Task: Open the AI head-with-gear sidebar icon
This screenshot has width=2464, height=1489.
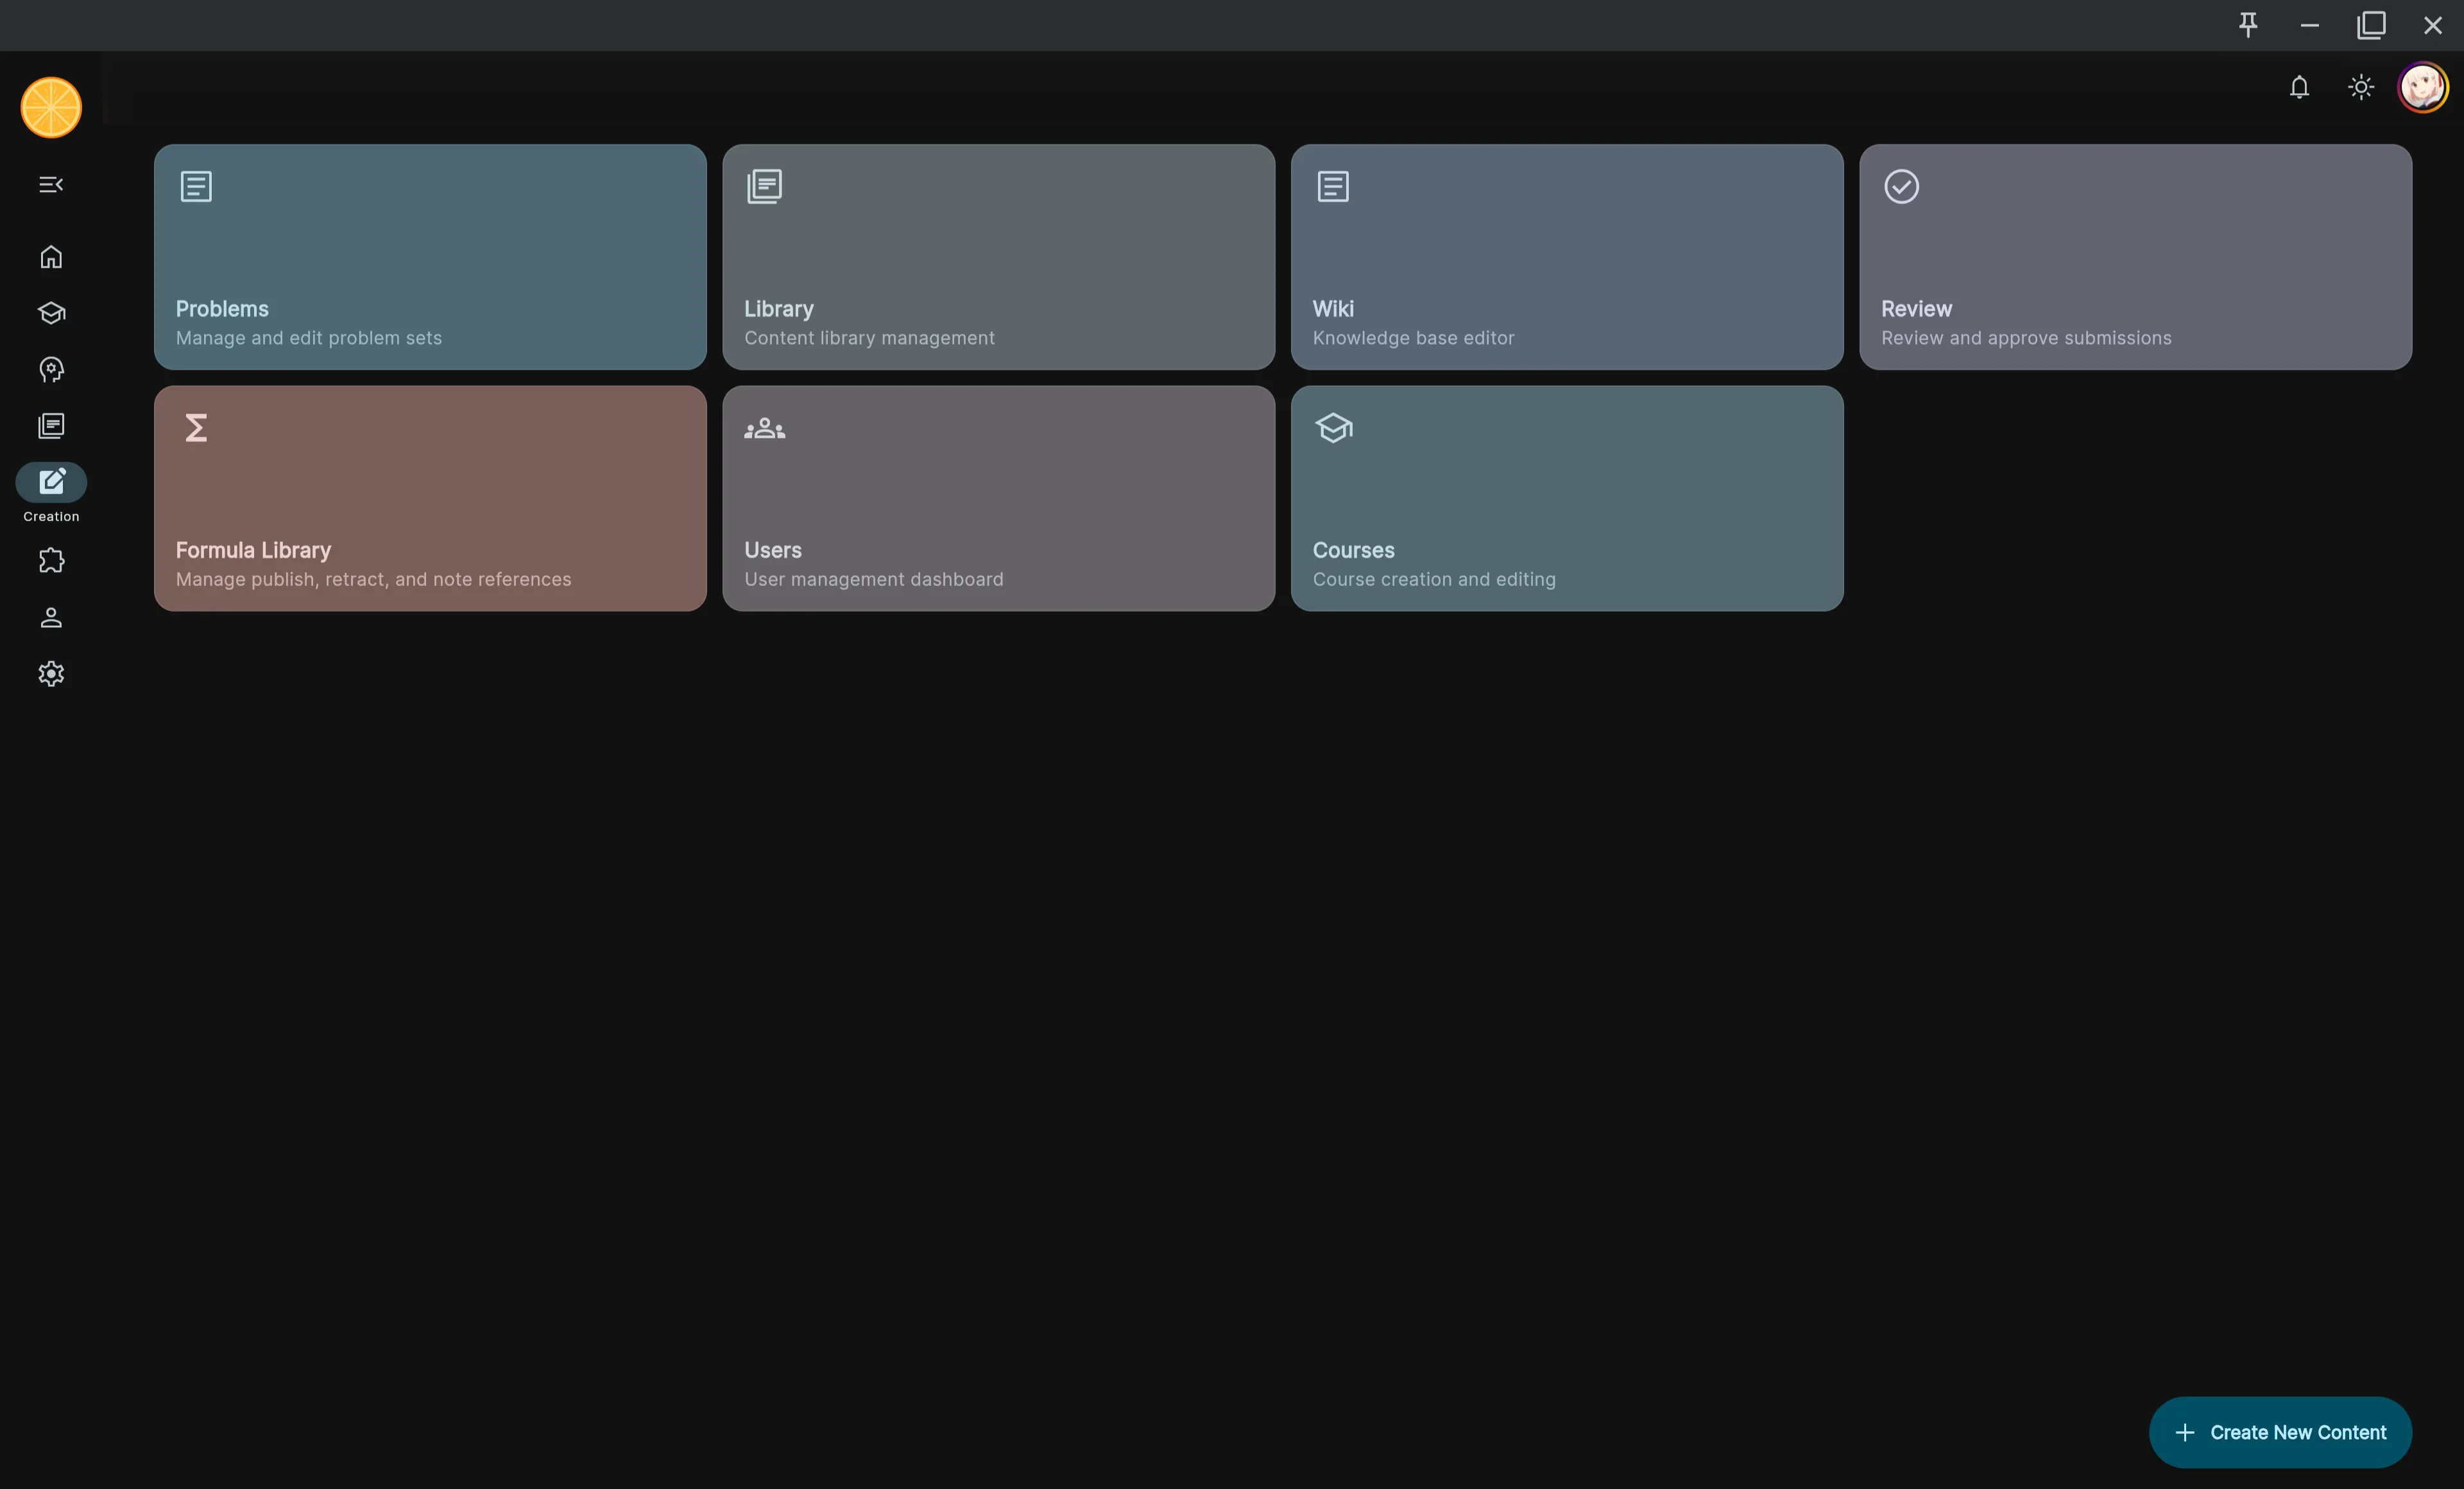Action: [x=50, y=369]
